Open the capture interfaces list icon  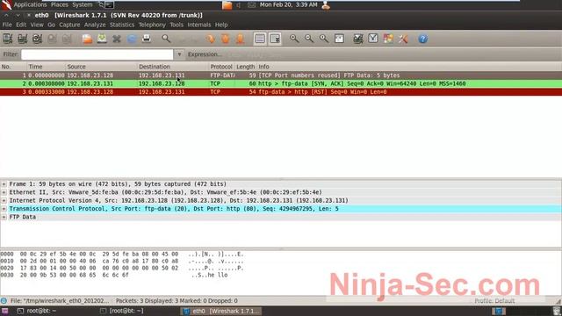click(x=8, y=39)
